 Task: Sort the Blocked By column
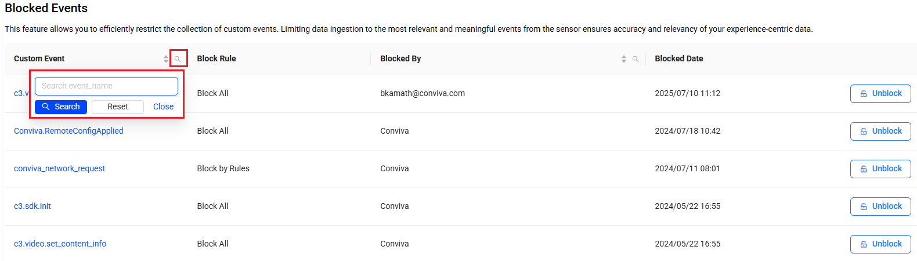coord(624,59)
